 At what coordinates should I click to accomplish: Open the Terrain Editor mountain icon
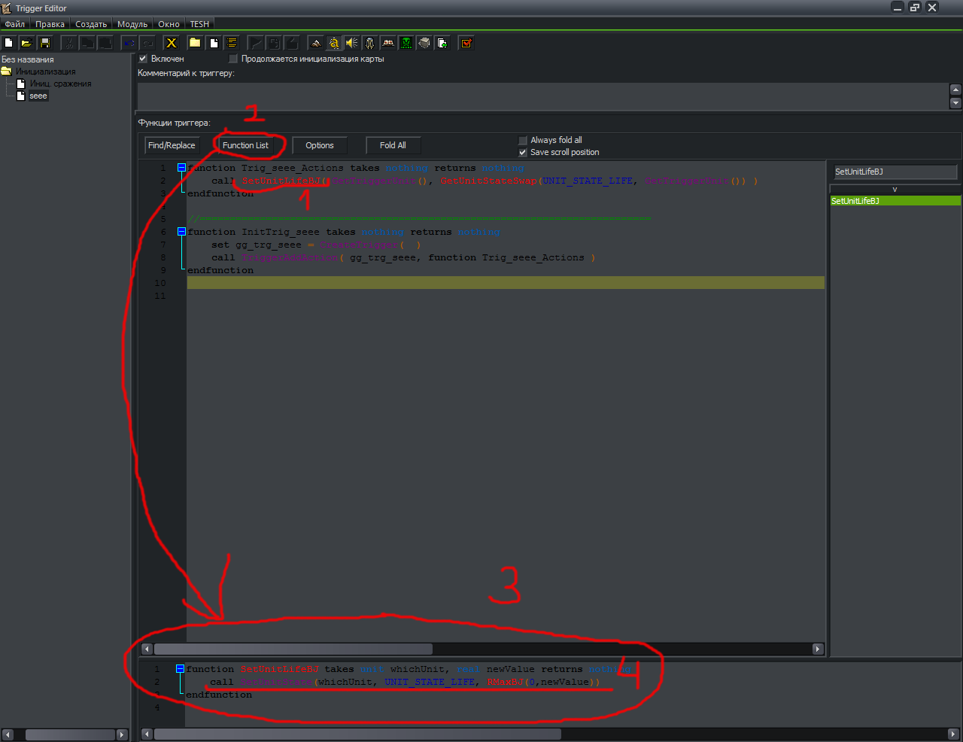316,43
